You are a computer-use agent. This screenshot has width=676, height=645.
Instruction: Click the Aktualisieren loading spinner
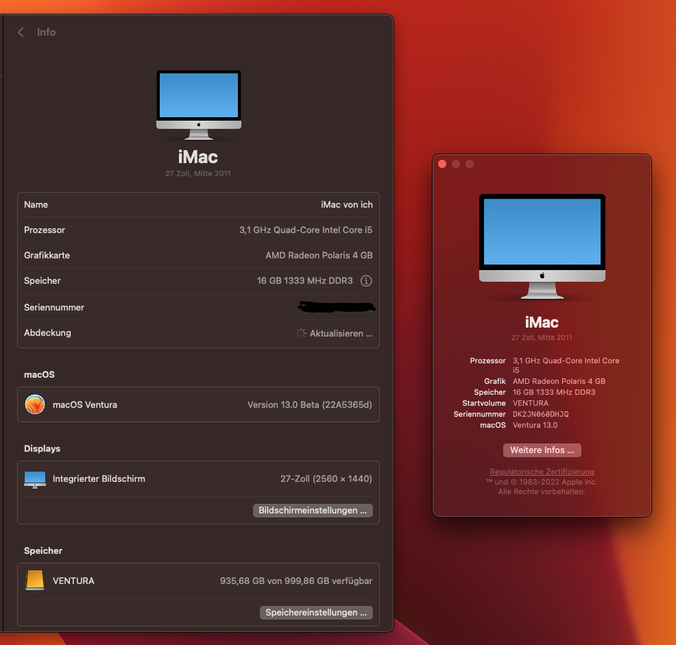coord(300,333)
